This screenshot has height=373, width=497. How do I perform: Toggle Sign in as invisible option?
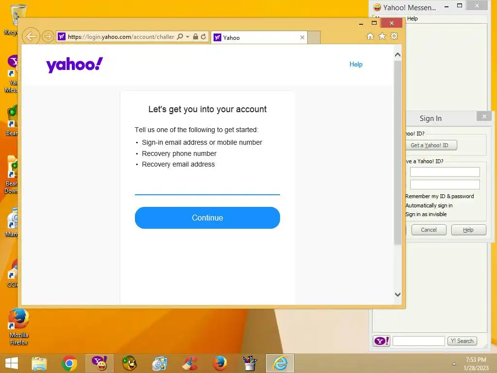click(x=426, y=214)
